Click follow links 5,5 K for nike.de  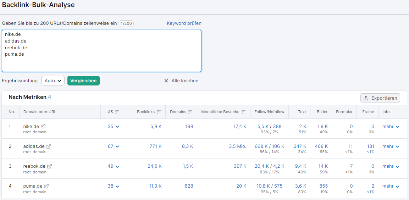point(263,127)
